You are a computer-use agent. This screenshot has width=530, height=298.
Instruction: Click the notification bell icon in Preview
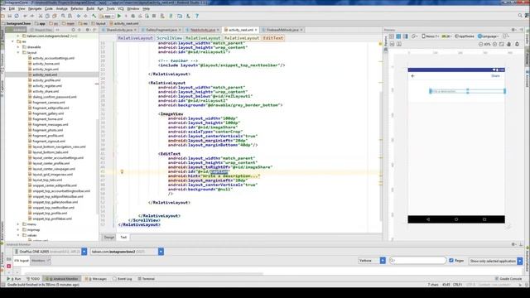pos(517,44)
